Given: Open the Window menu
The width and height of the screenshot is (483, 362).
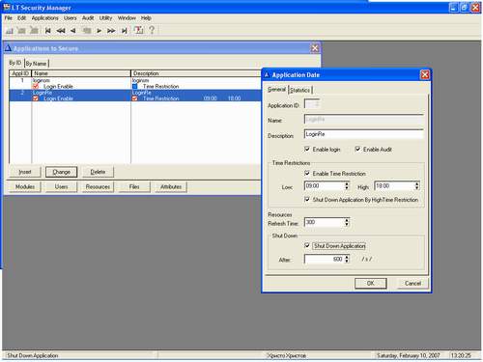Looking at the screenshot, I should point(127,18).
